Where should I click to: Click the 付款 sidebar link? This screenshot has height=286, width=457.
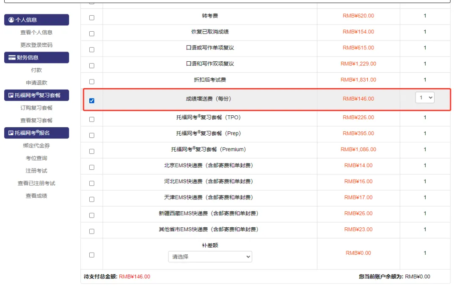[x=36, y=70]
